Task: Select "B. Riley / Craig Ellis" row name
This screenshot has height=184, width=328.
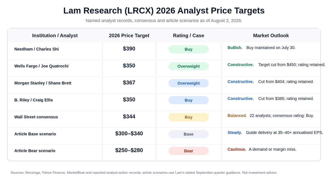Action: 34,100
